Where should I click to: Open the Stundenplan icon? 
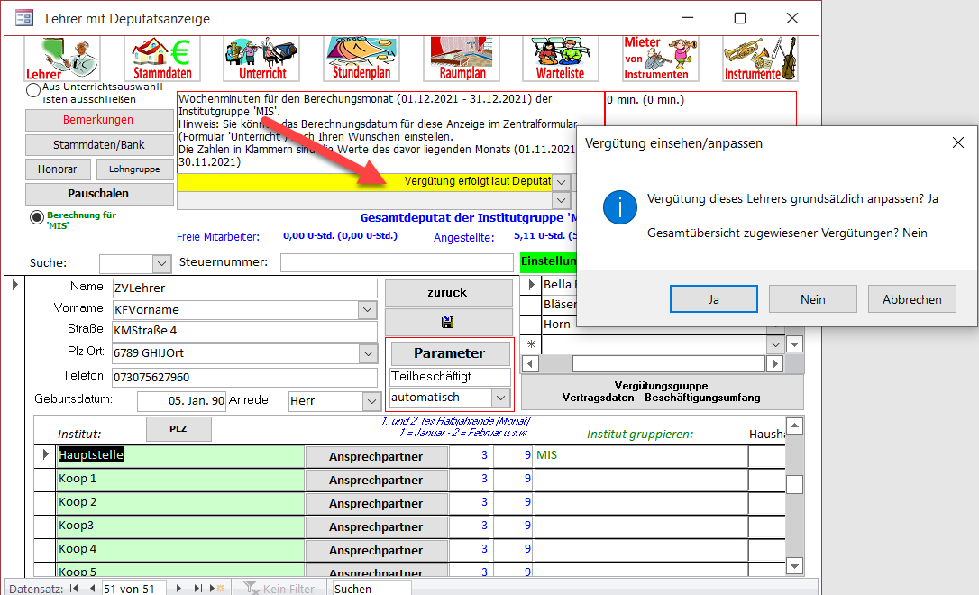click(362, 59)
